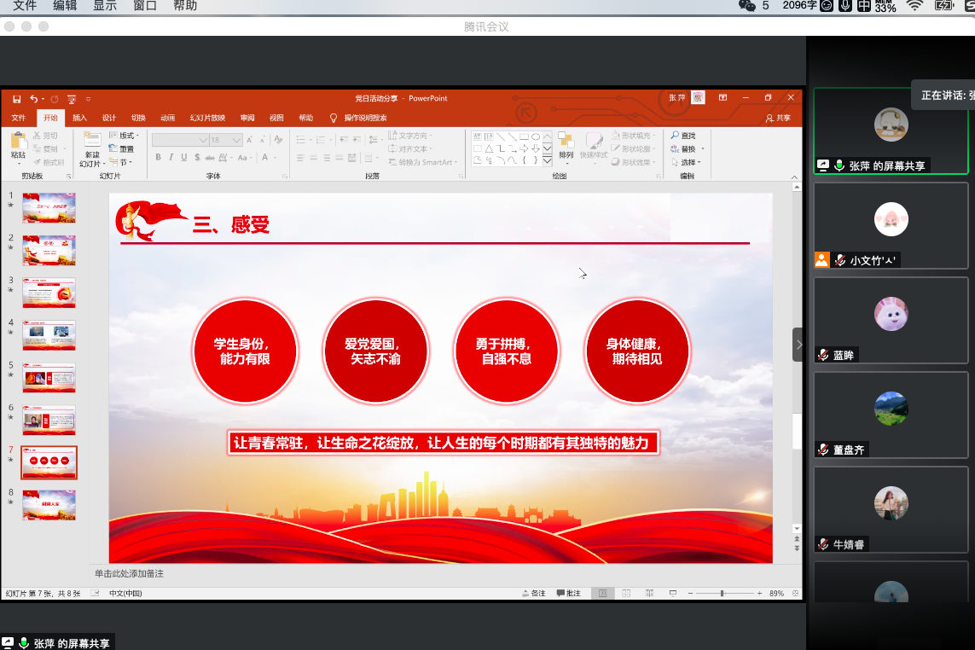Viewport: 975px width, 650px height.
Task: Click the New Slide icon
Action: tap(92, 140)
